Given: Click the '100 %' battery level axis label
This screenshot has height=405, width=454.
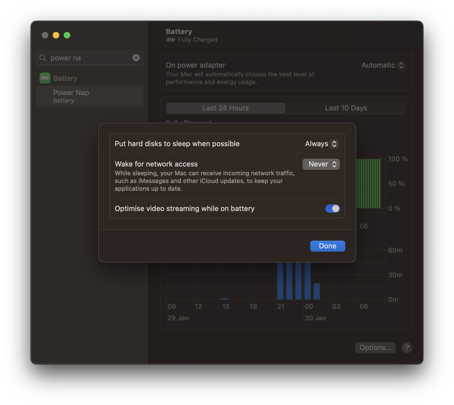Looking at the screenshot, I should (x=398, y=159).
